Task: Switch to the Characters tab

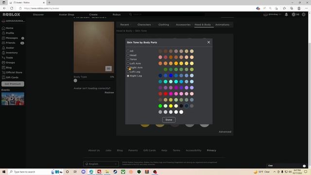Action: point(144,25)
